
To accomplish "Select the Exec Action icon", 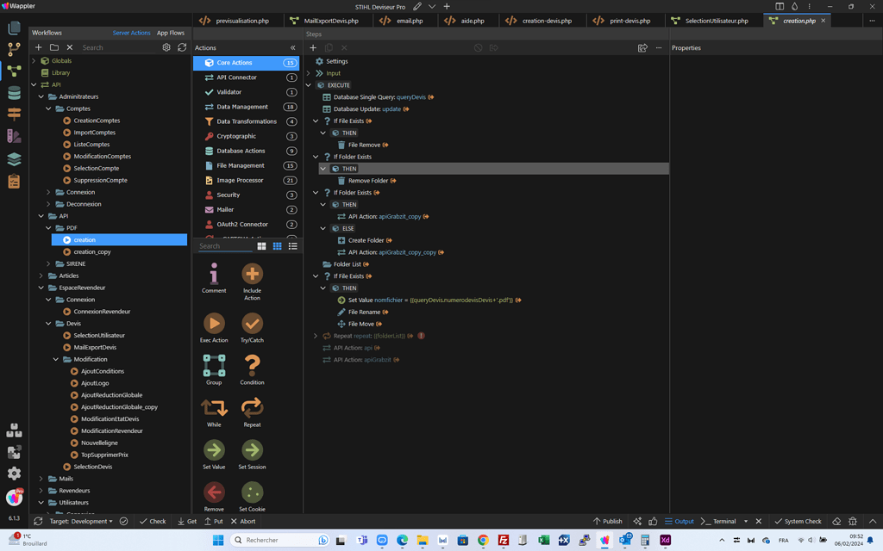I will point(214,324).
